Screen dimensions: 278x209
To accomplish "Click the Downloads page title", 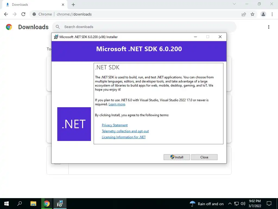I will (x=33, y=27).
